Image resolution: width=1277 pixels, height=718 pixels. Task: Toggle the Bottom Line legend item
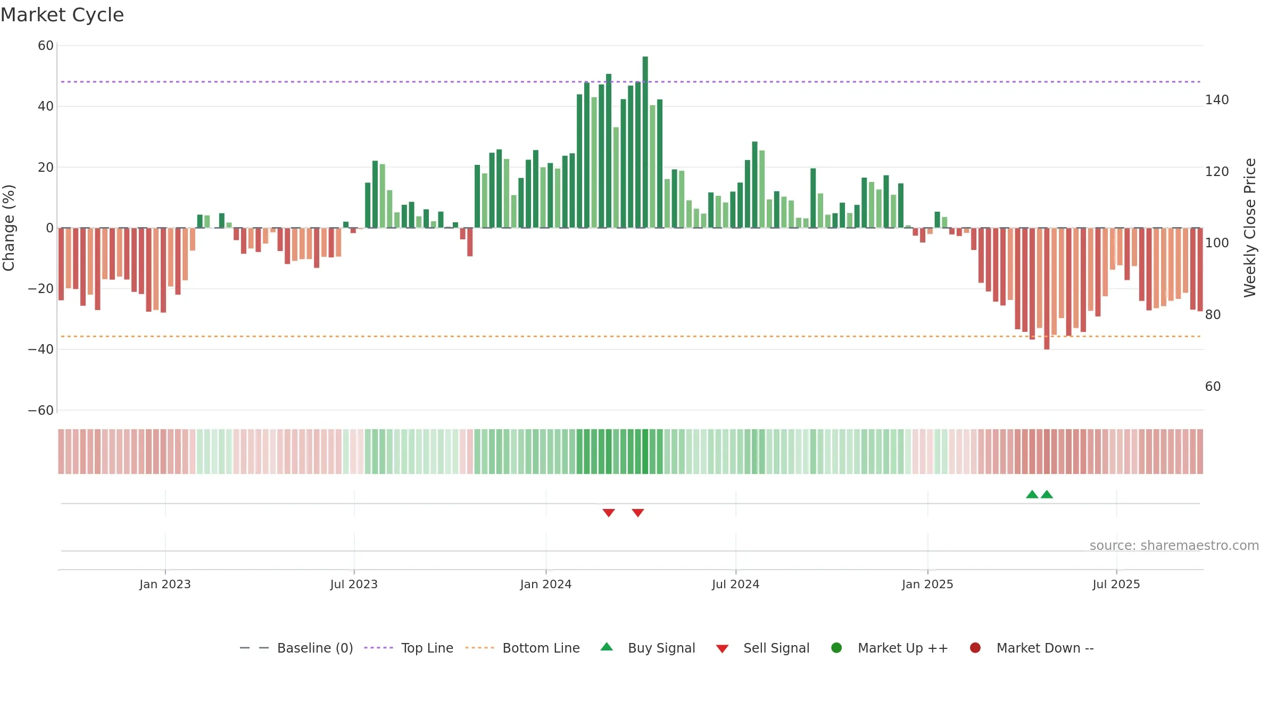523,648
